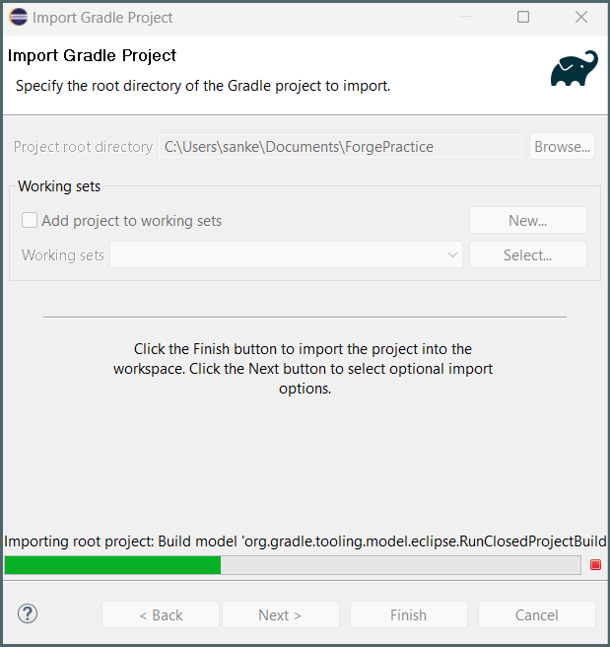Click New... to create a working set
The width and height of the screenshot is (610, 647).
click(527, 221)
